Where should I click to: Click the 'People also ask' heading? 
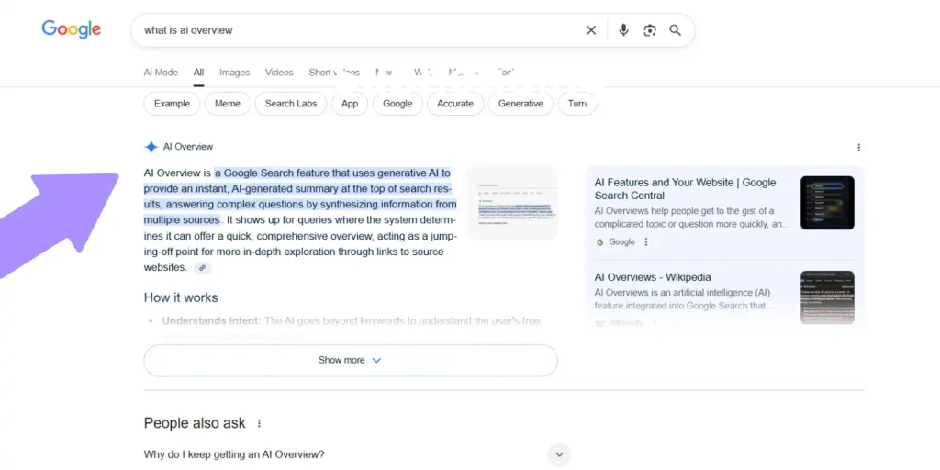tap(195, 423)
